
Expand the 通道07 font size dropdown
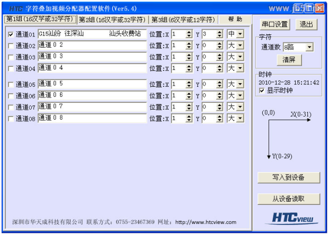pos(240,107)
